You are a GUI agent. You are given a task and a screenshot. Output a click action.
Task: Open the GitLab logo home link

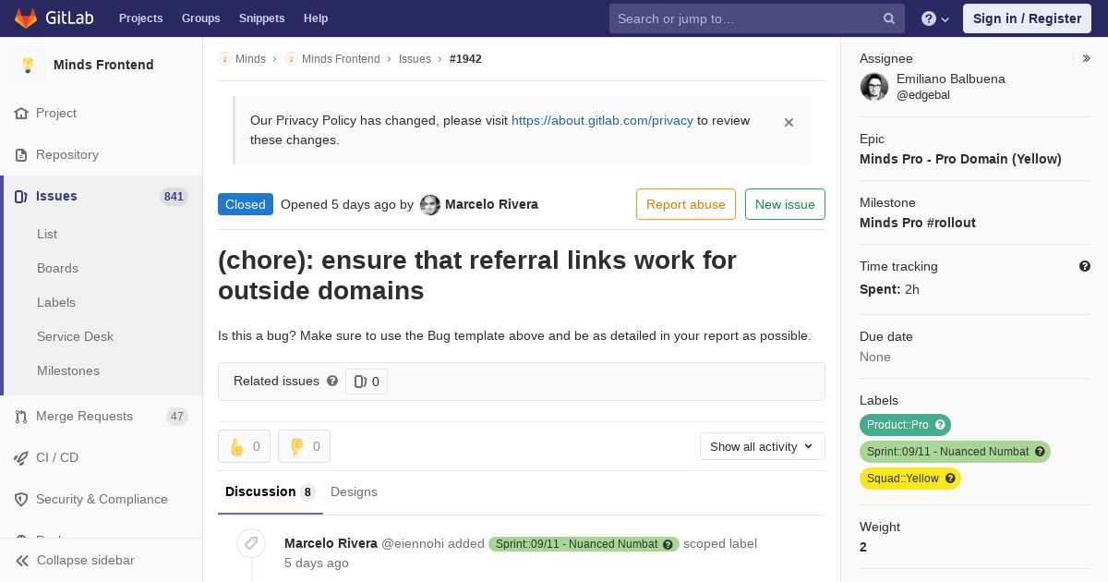pos(53,18)
